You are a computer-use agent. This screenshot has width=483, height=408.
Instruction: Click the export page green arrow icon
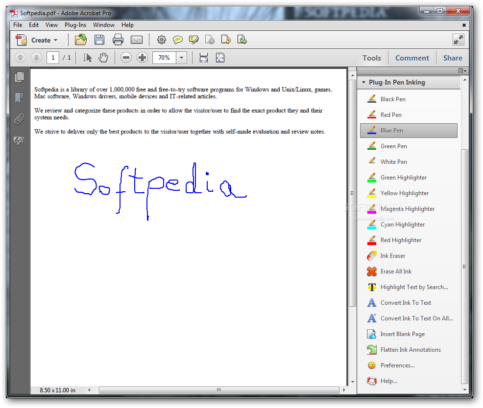(242, 40)
